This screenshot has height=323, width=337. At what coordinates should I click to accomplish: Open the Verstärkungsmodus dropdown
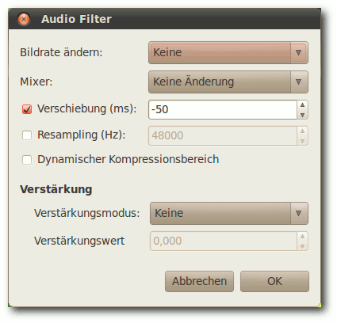229,213
